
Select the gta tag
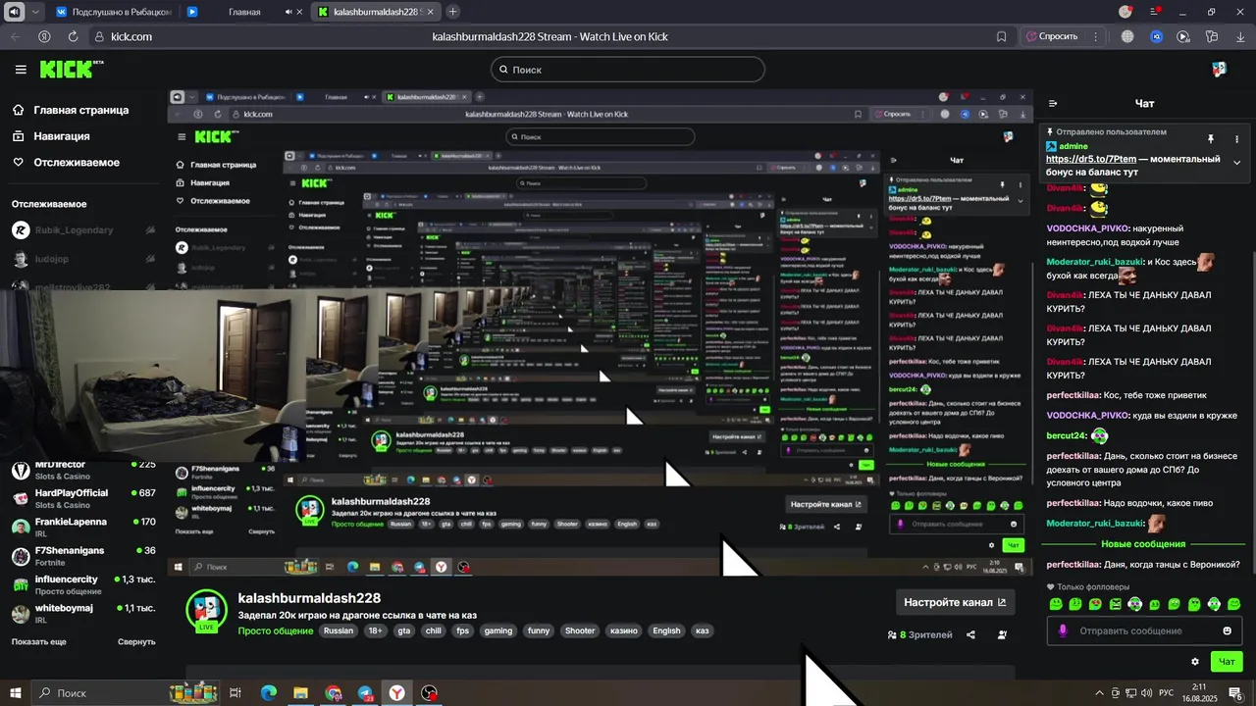403,630
